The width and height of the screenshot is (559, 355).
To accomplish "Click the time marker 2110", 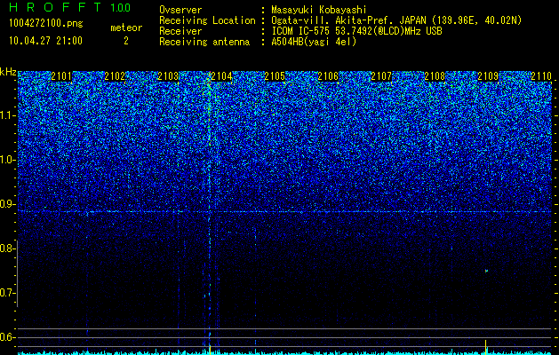I will click(541, 76).
